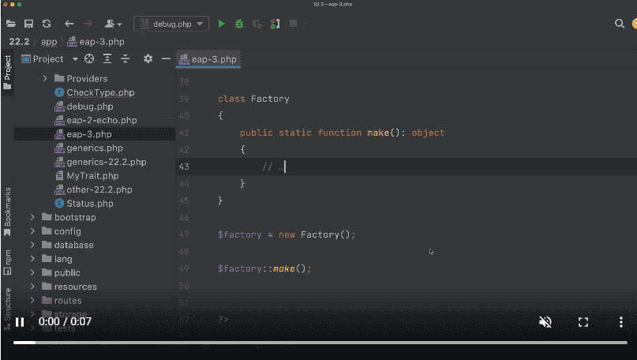Click the Collapse All icon
The image size is (637, 360).
126,59
